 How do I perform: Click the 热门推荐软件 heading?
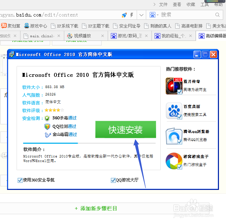click(180, 69)
